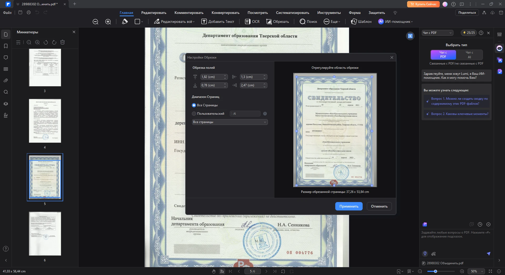Increase the top margin 1,82 cm stepper

(225, 76)
